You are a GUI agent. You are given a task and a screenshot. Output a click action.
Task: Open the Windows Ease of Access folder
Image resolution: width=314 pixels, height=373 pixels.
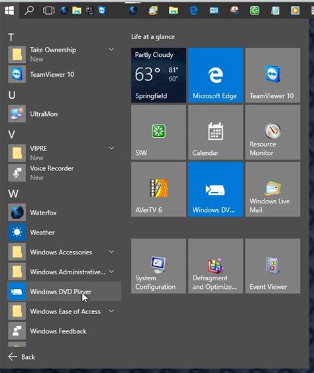click(x=64, y=311)
